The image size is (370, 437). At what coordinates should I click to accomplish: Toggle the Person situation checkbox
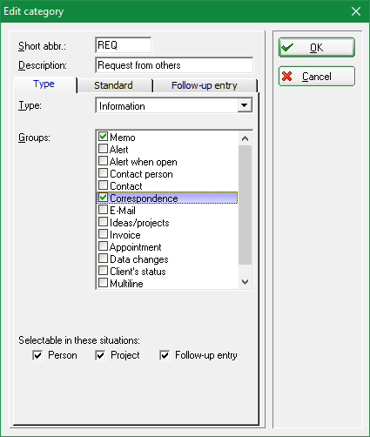tap(37, 355)
